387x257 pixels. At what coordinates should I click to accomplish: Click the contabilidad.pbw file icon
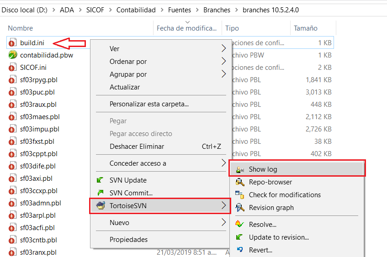click(13, 55)
